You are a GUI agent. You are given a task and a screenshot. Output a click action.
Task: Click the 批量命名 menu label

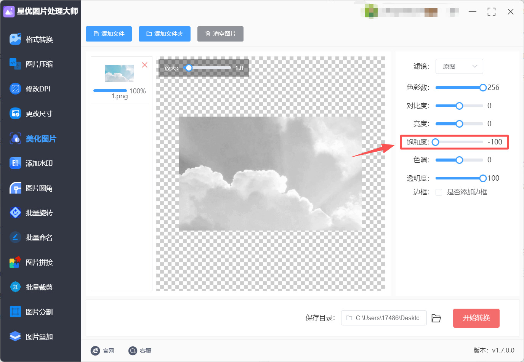(x=39, y=237)
